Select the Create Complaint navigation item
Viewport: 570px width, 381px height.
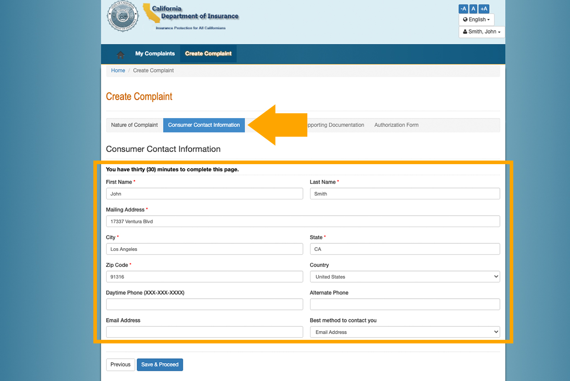tap(208, 54)
